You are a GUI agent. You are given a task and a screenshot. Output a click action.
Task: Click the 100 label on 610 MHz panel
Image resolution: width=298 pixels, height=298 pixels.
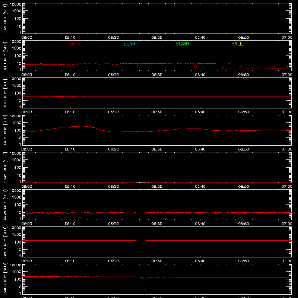pos(18,93)
